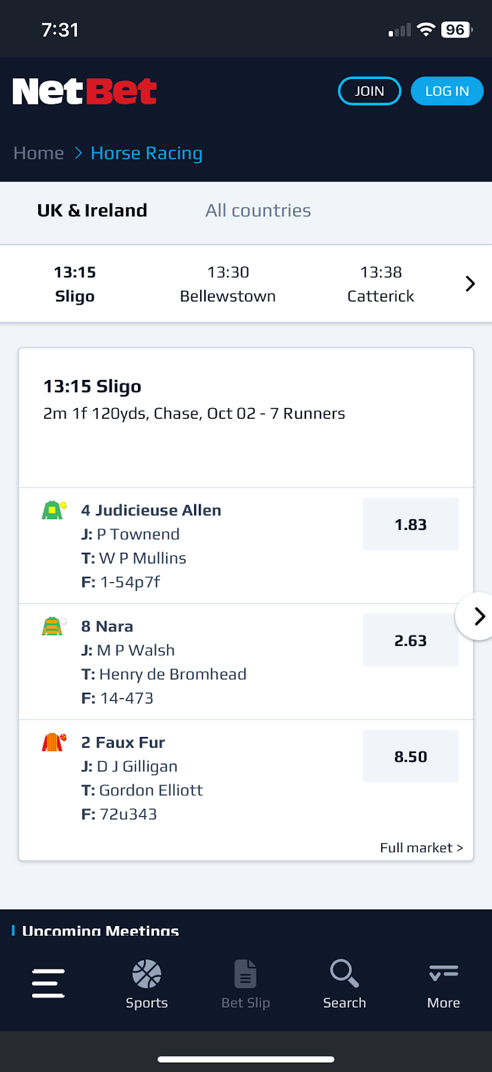Viewport: 492px width, 1072px height.
Task: Open the hamburger menu icon
Action: (48, 983)
